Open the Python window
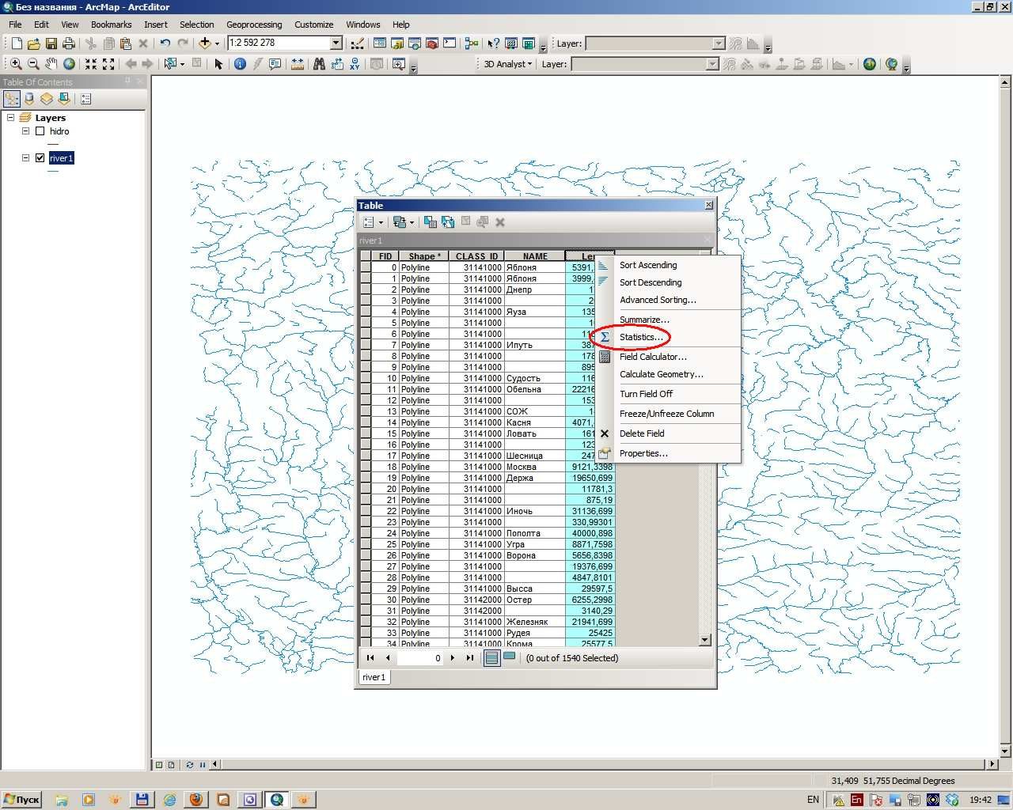This screenshot has width=1013, height=810. click(x=450, y=44)
